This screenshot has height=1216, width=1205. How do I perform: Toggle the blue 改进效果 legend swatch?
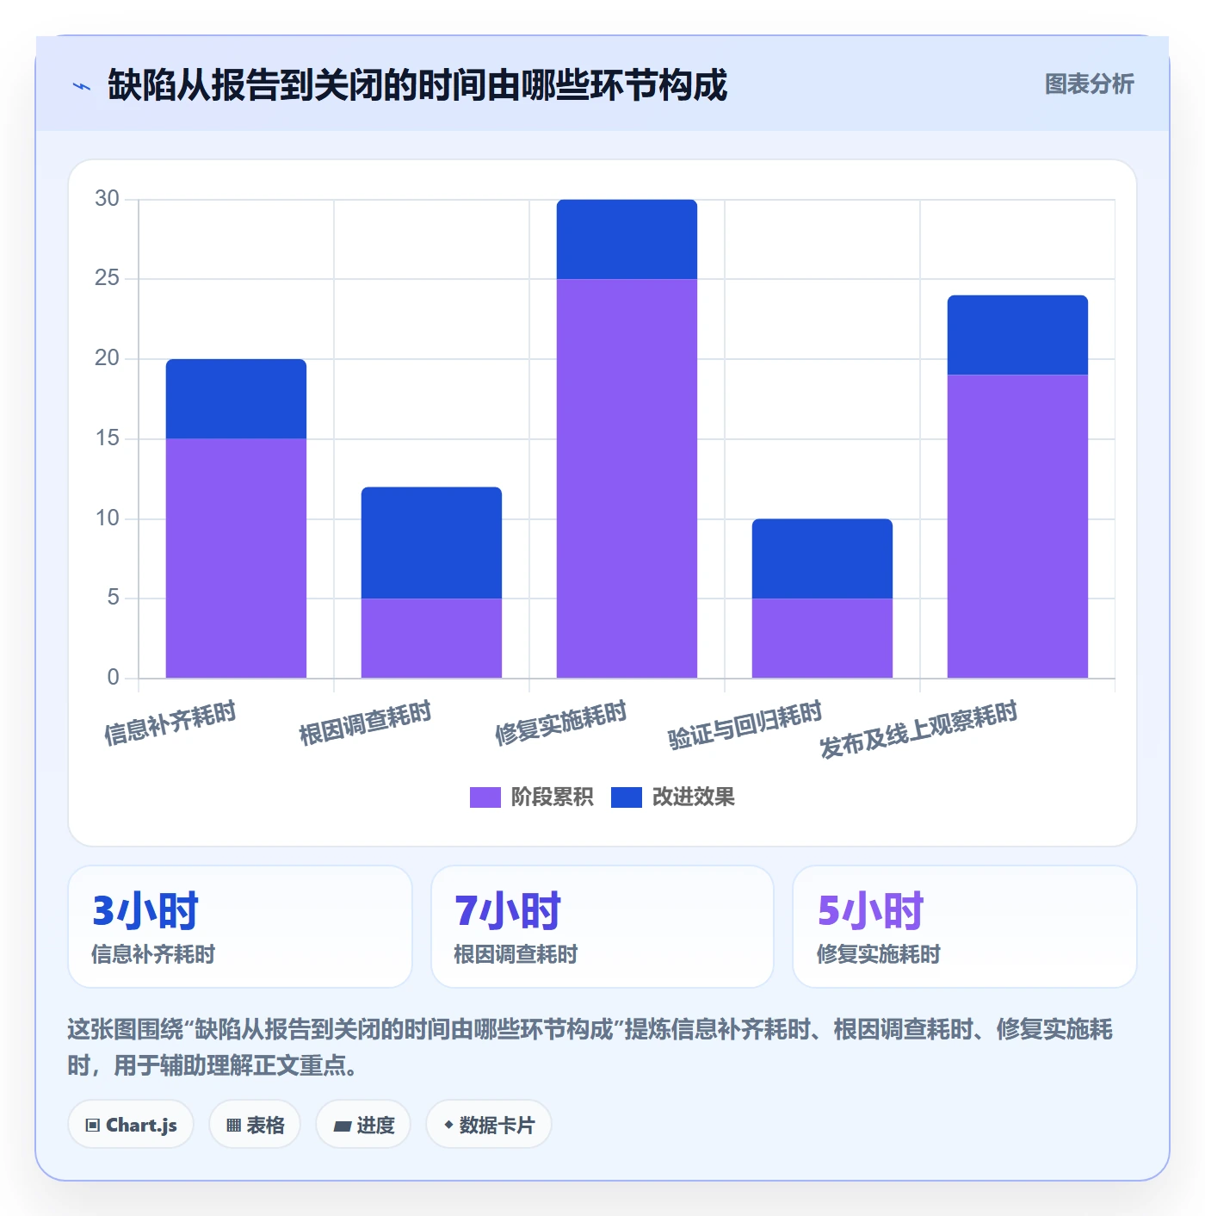point(626,797)
